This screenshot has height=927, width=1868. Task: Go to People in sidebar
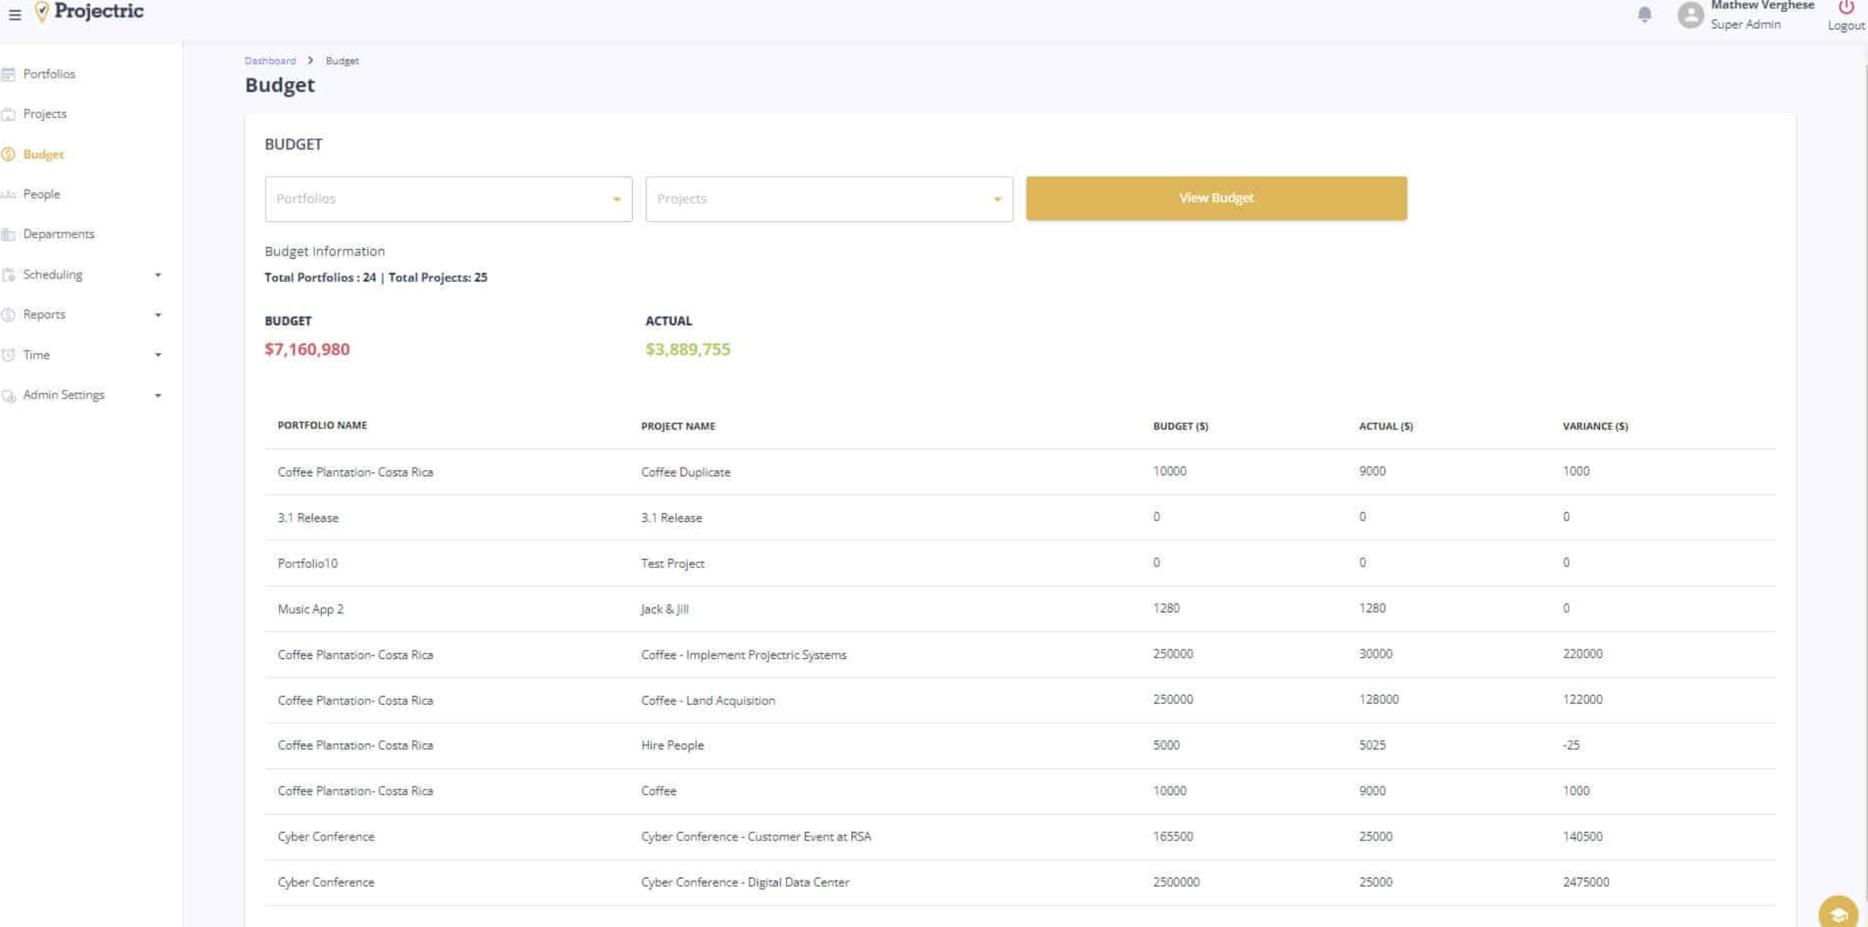pyautogui.click(x=41, y=194)
